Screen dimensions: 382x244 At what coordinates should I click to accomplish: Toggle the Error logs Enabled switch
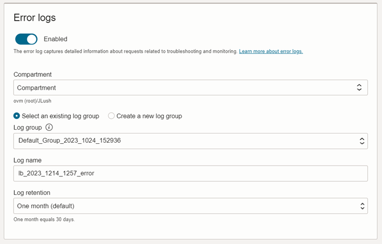click(26, 39)
